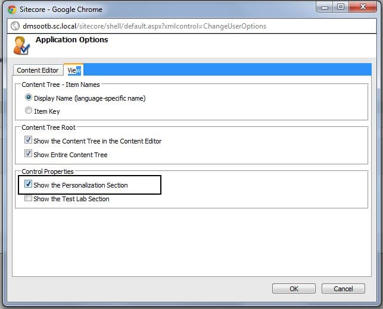
Task: Click the OK button
Action: pyautogui.click(x=294, y=289)
